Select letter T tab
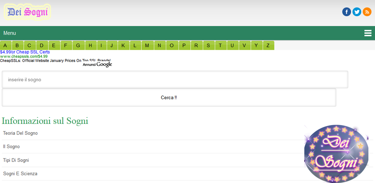 220,45
